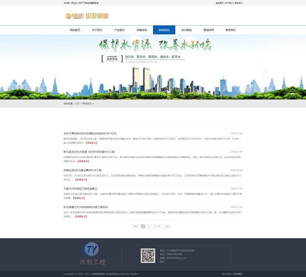Click the highlighted 新闻资讯 nav tab
Viewport: 306px width, 277px height.
(164, 30)
